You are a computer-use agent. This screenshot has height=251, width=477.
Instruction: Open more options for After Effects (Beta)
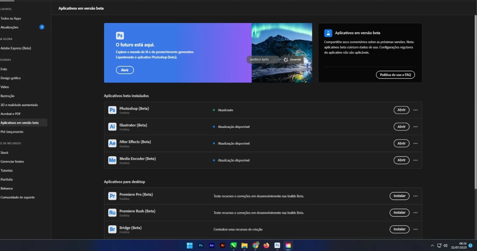click(415, 143)
